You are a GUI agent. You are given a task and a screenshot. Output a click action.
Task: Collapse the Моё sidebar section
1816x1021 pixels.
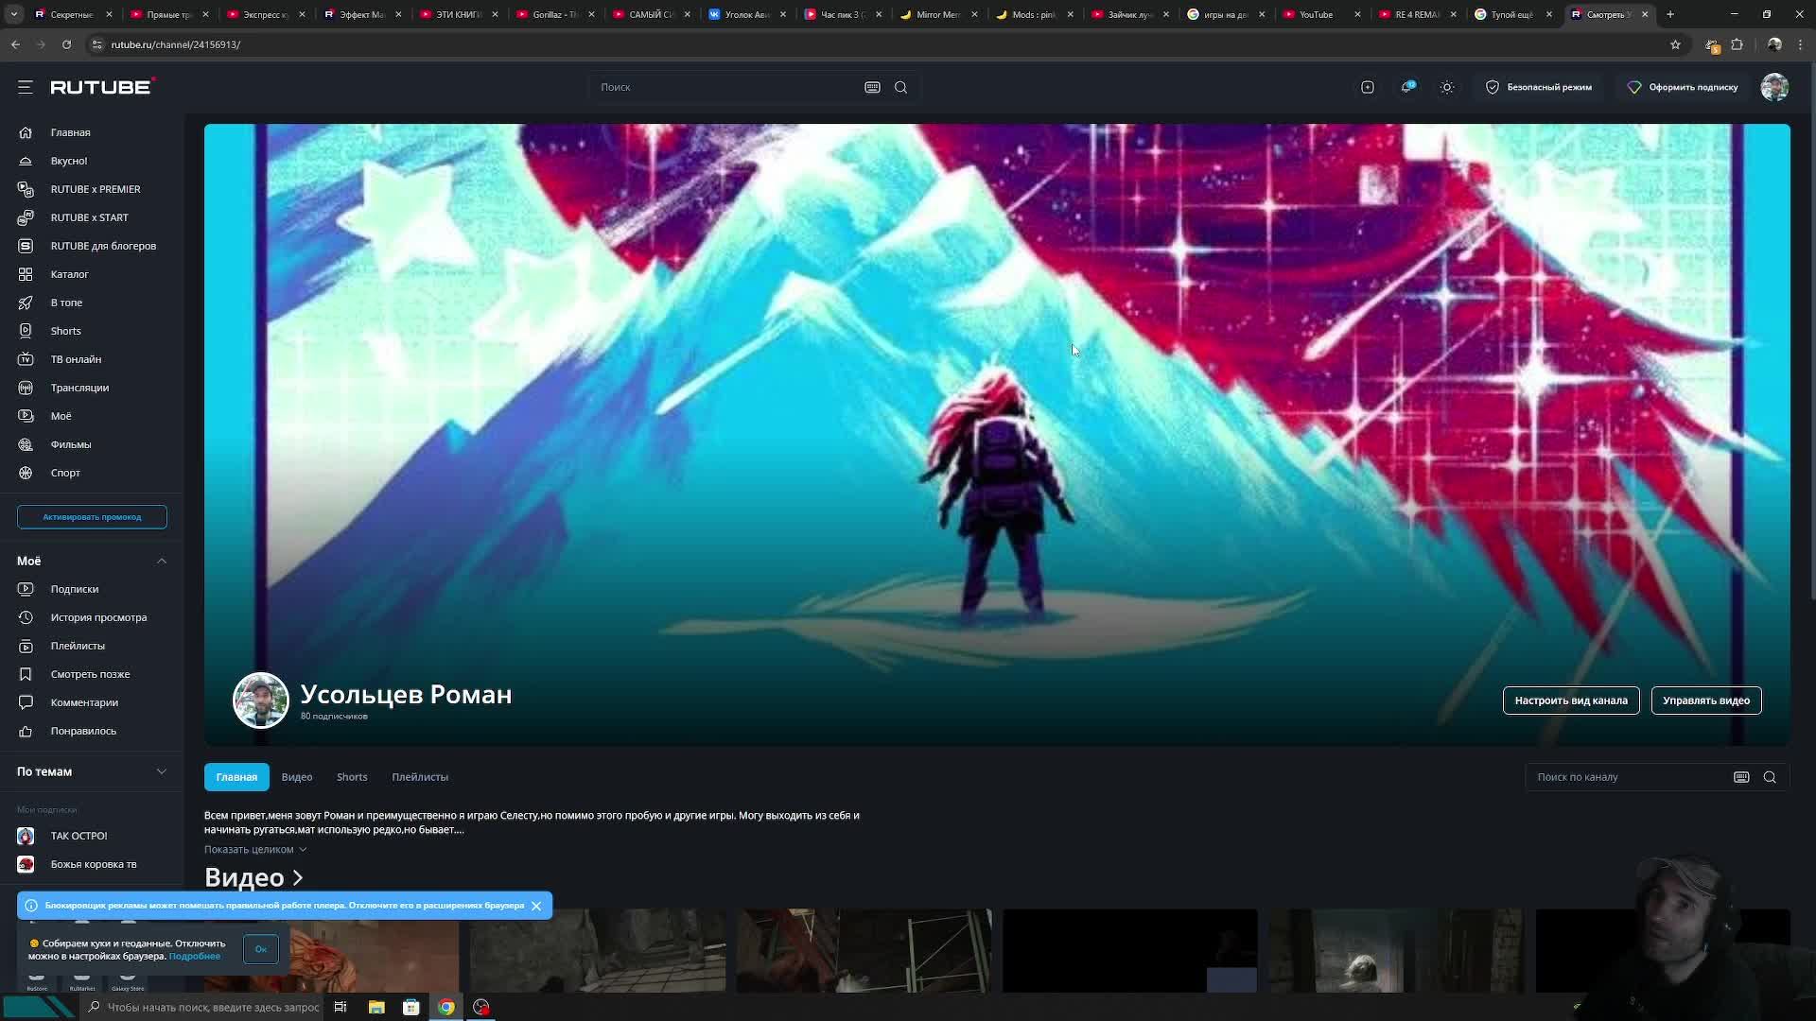[x=162, y=562]
